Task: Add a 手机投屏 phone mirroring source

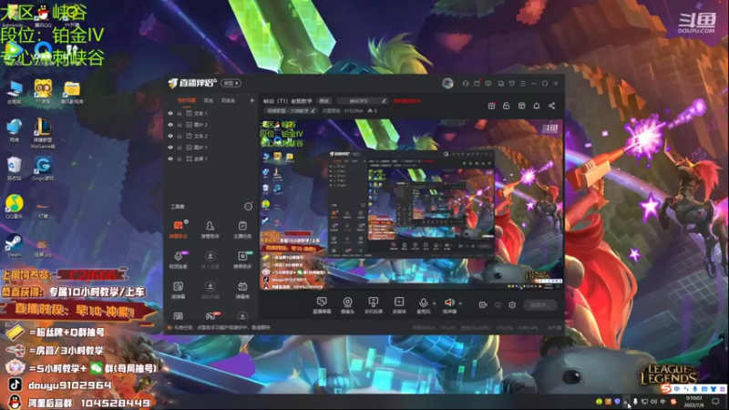Action: coord(373,305)
